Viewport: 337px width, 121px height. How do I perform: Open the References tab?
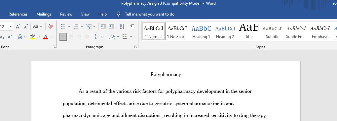[18, 14]
